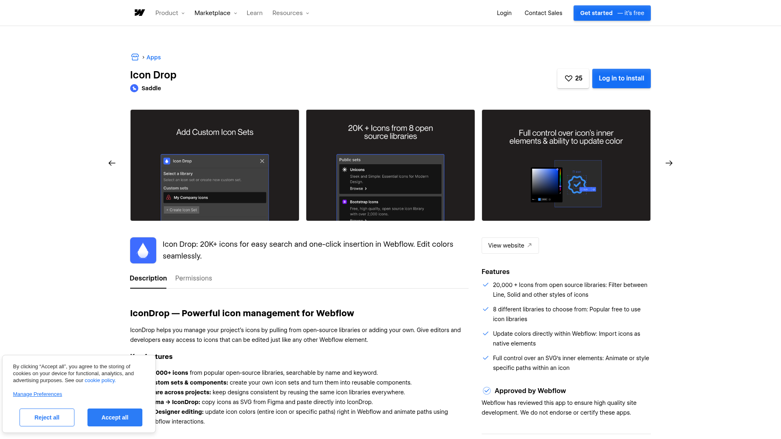Select the Description tab
The height and width of the screenshot is (439, 781).
click(x=148, y=278)
